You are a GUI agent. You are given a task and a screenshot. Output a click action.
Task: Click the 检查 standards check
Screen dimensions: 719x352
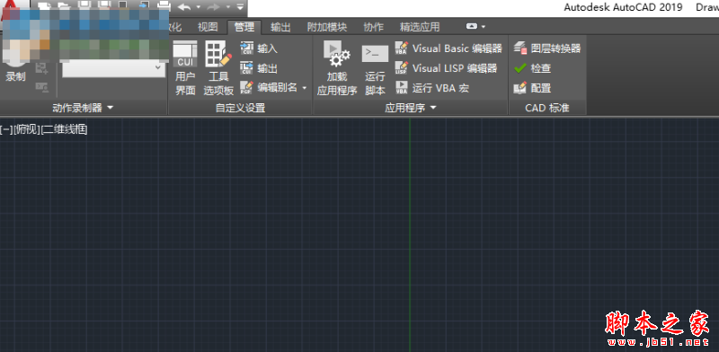pyautogui.click(x=532, y=68)
